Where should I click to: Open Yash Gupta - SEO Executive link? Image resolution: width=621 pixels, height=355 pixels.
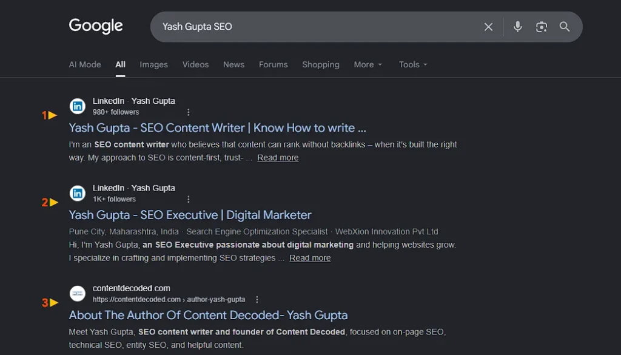tap(190, 215)
